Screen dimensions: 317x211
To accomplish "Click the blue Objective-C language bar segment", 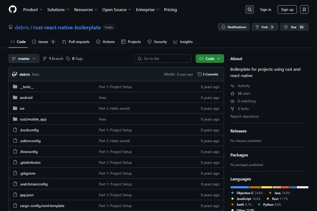I will tap(240, 187).
